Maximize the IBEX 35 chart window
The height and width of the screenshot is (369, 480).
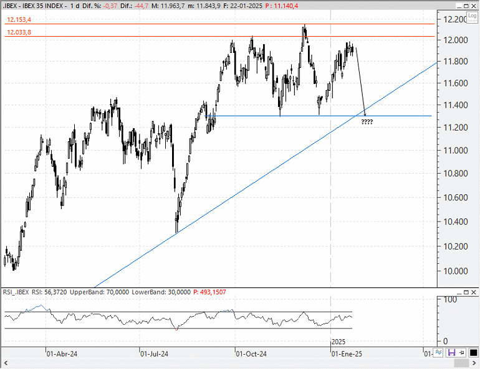click(466, 6)
